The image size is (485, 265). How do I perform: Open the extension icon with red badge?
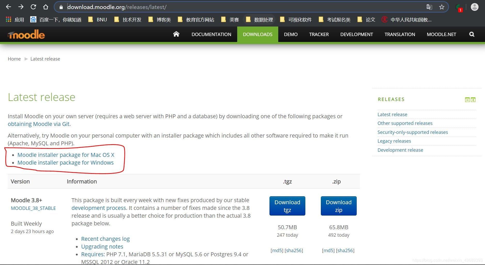(459, 8)
